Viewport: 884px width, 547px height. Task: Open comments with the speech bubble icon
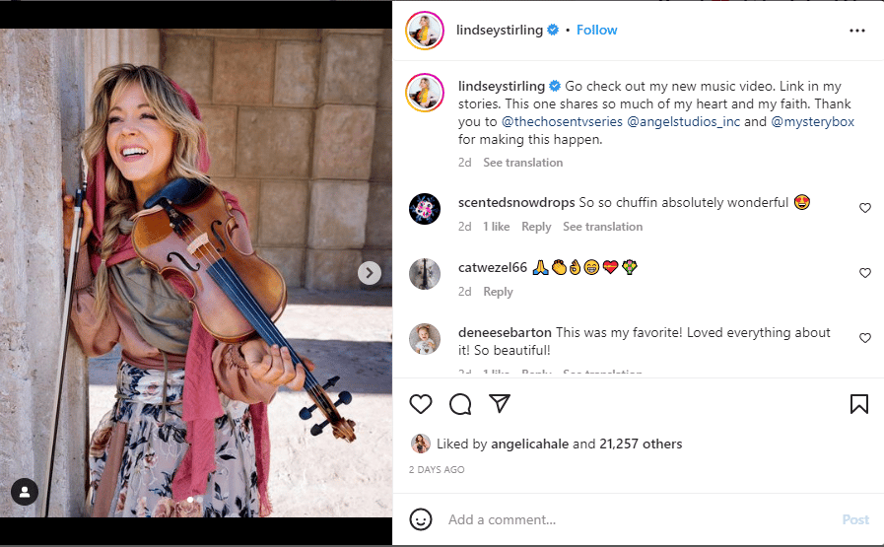coord(460,404)
